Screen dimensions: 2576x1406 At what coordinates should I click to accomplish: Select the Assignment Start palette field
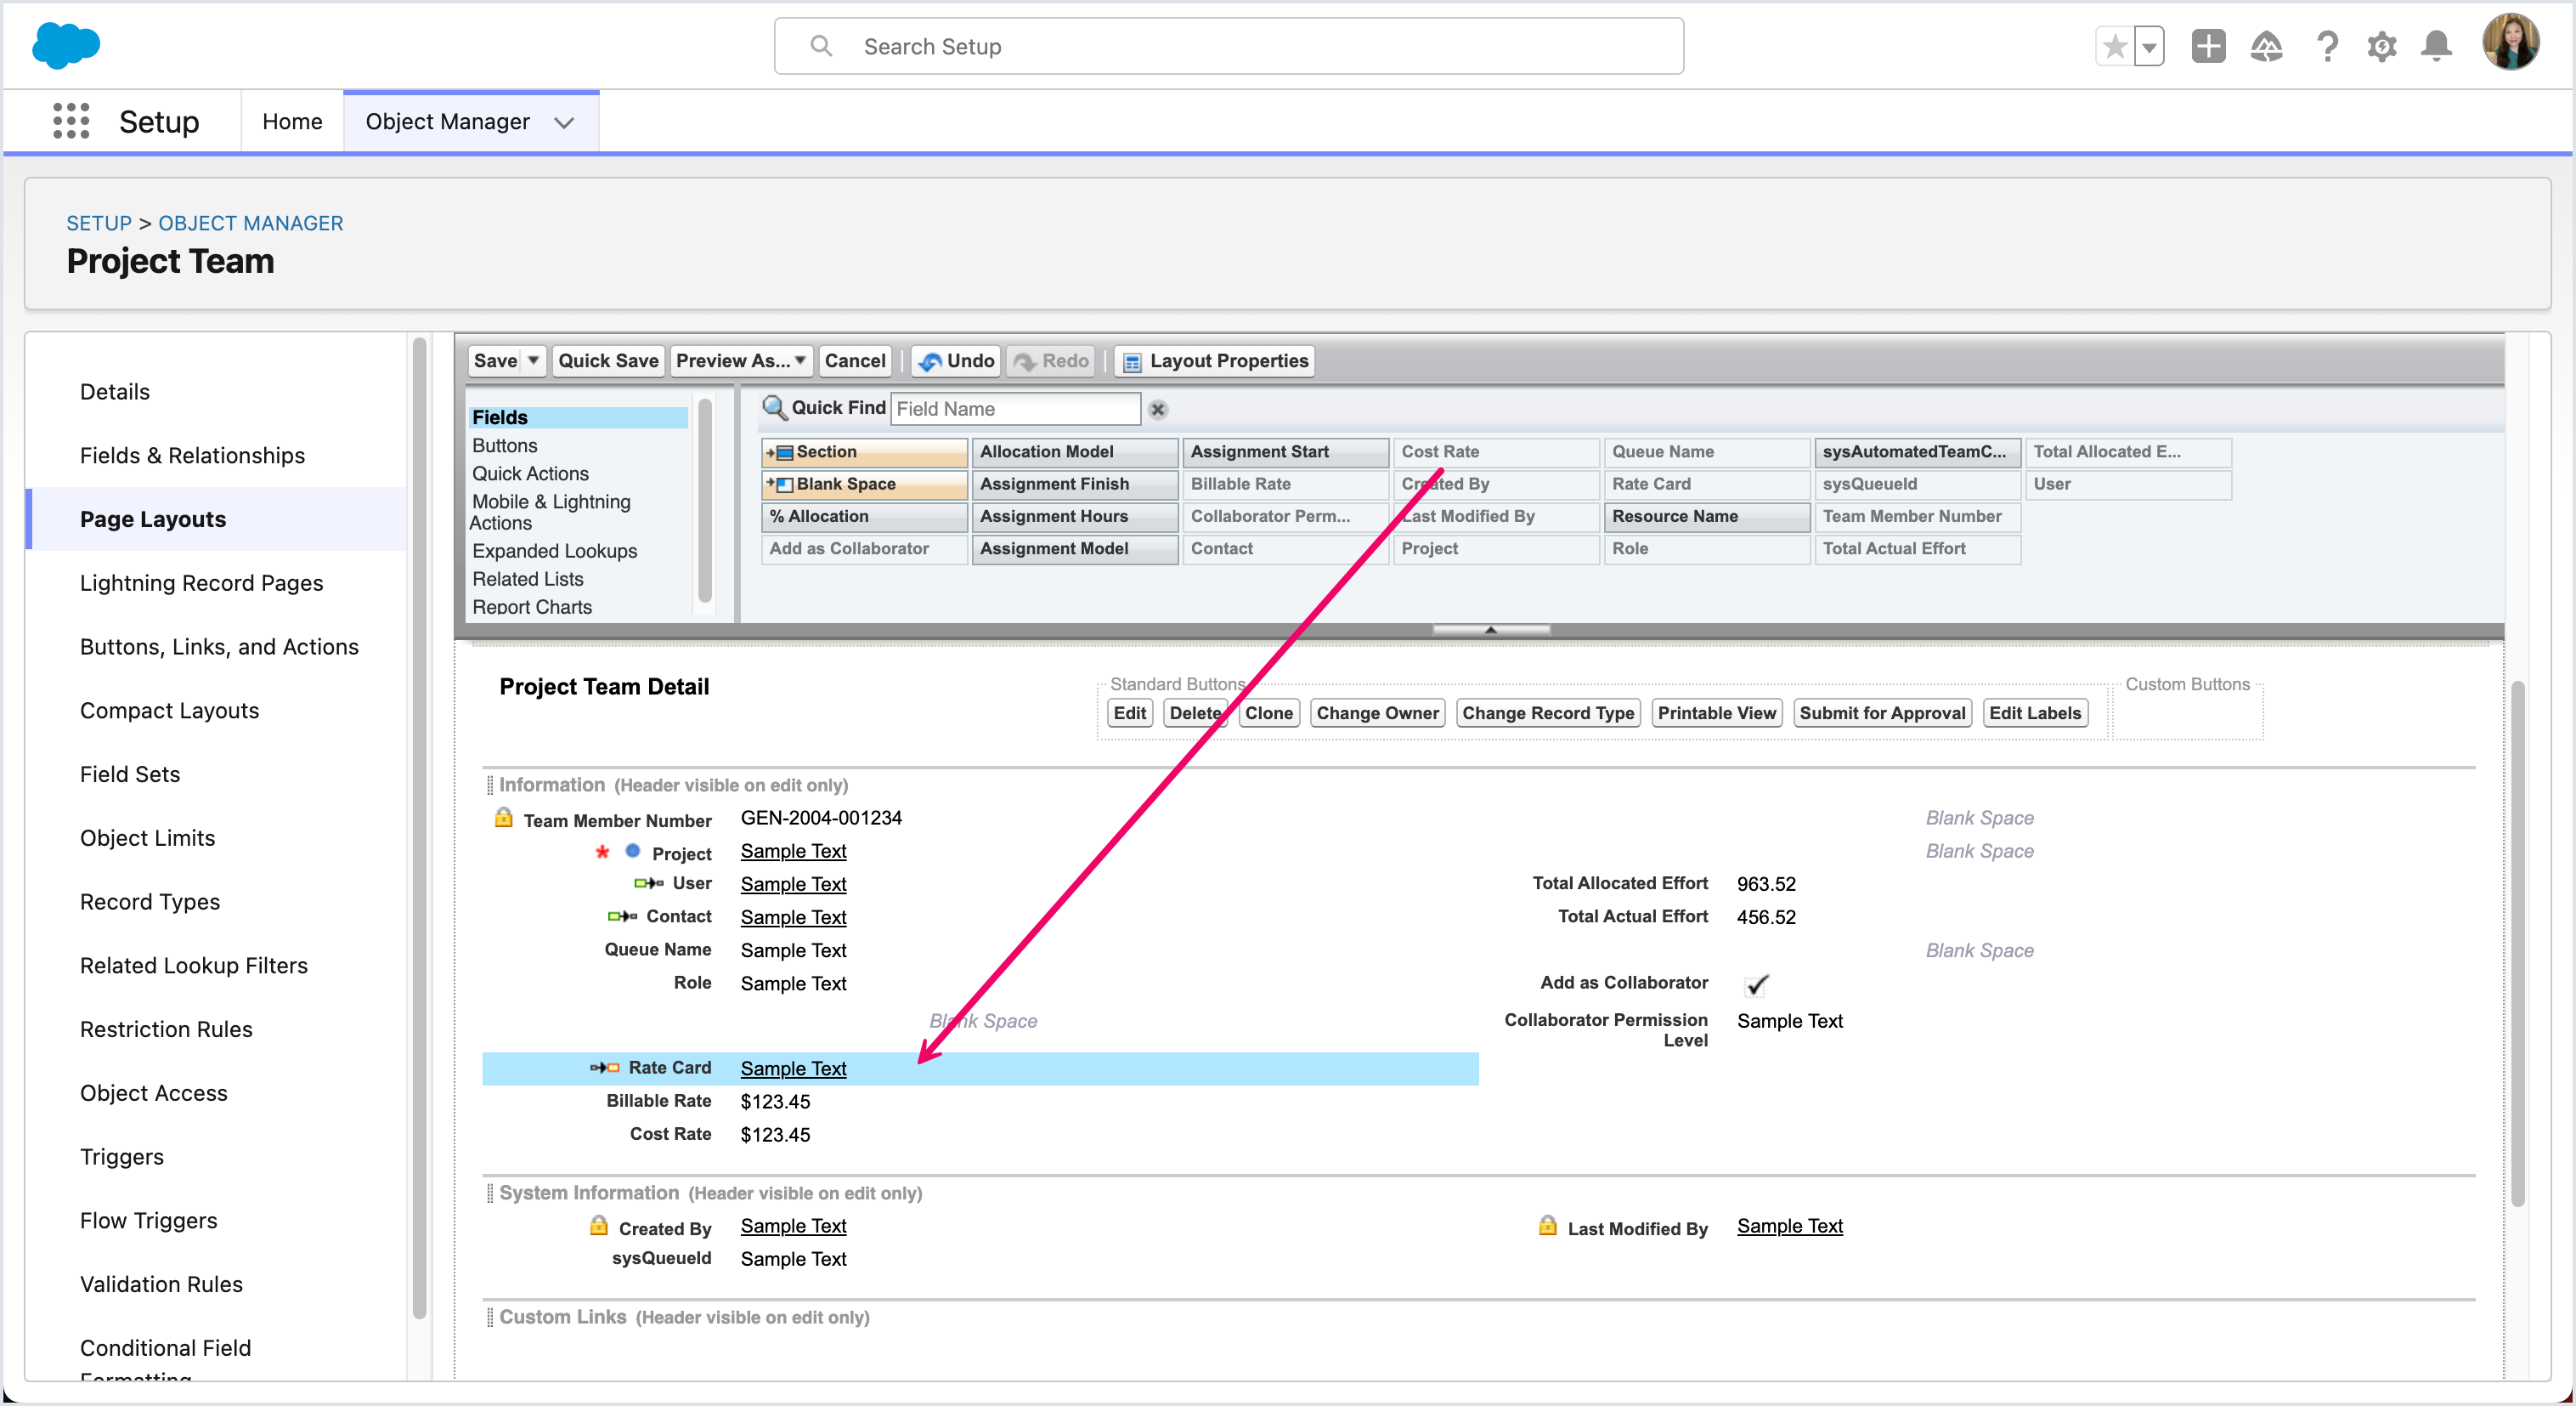[1285, 451]
